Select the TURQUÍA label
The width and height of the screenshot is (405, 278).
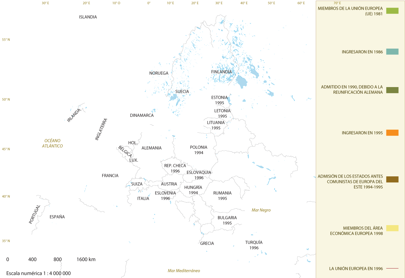pyautogui.click(x=254, y=243)
